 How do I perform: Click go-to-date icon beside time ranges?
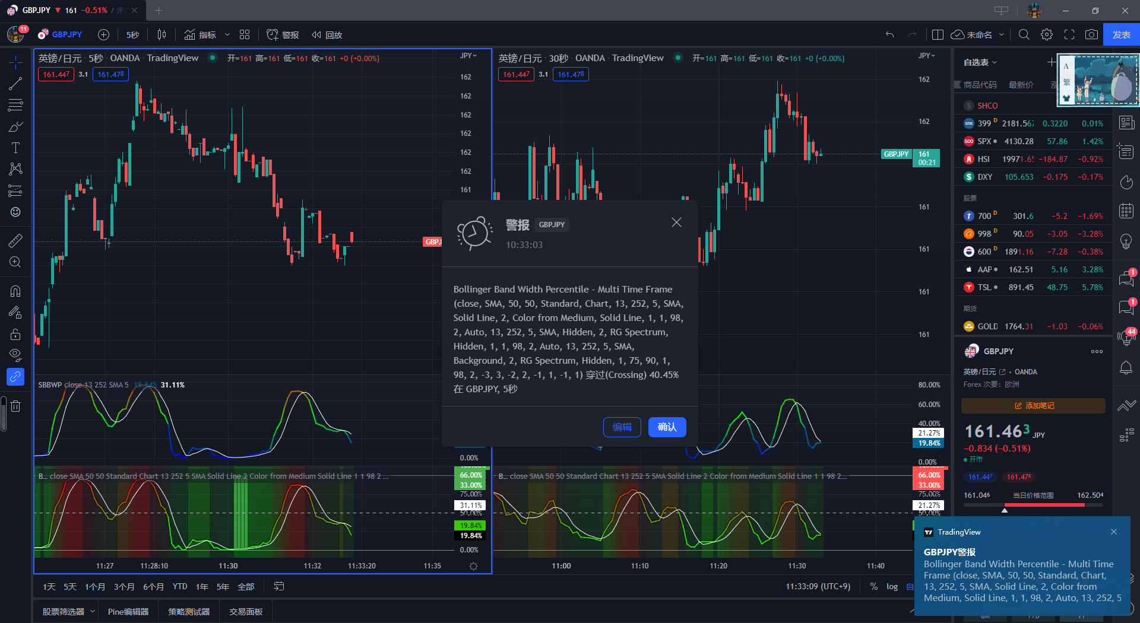point(279,586)
